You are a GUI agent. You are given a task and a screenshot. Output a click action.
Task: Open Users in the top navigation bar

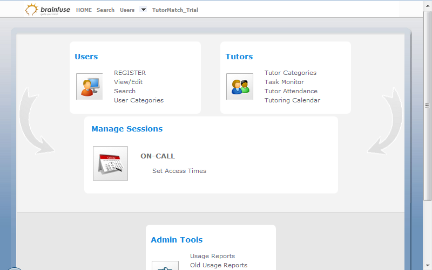click(x=127, y=10)
